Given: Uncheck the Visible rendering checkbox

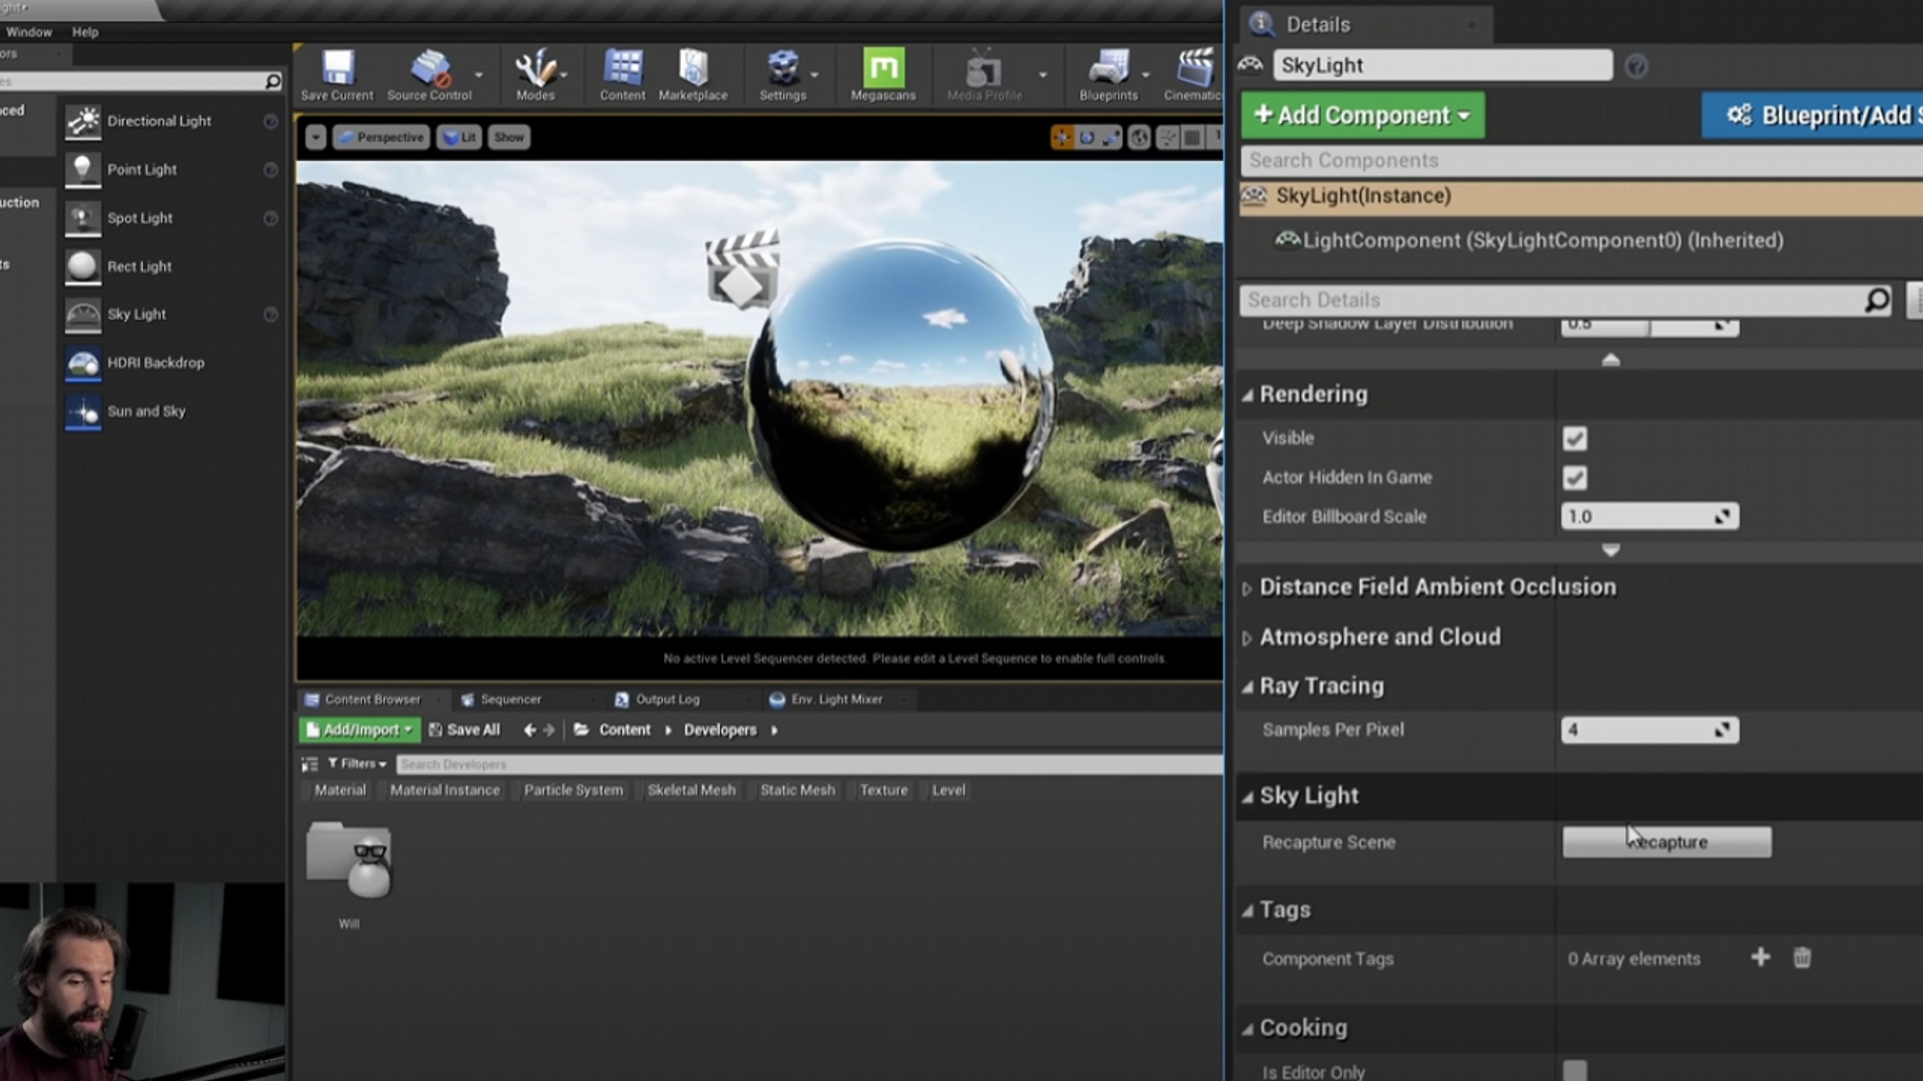Looking at the screenshot, I should (x=1574, y=439).
